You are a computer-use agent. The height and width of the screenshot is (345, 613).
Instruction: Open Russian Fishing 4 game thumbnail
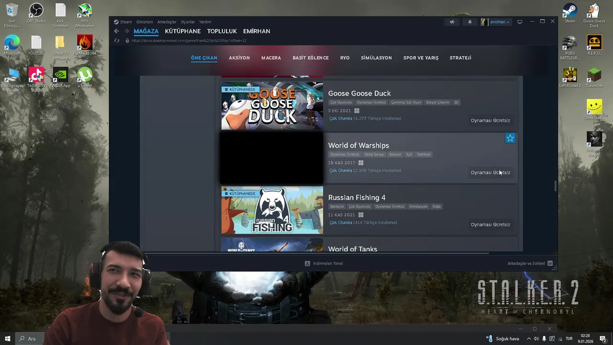(x=272, y=210)
